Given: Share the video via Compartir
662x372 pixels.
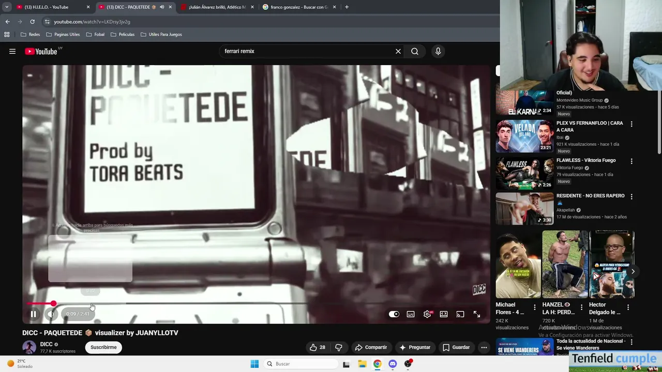Looking at the screenshot, I should click(x=371, y=347).
